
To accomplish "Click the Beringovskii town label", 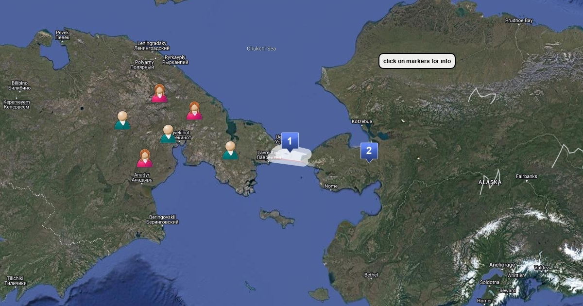I will (x=162, y=220).
